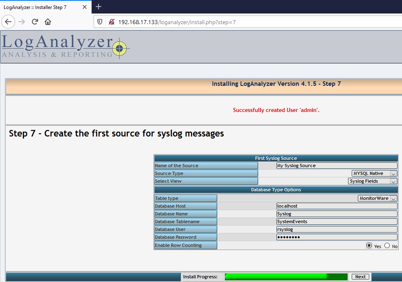
Task: Edit the Name of the Source field
Action: pos(337,166)
